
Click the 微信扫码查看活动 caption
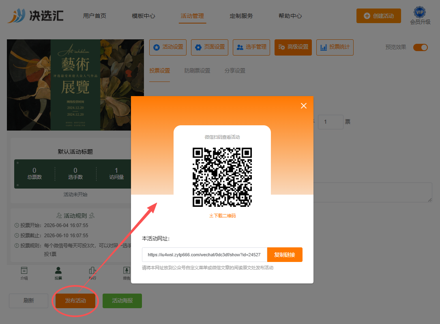222,137
